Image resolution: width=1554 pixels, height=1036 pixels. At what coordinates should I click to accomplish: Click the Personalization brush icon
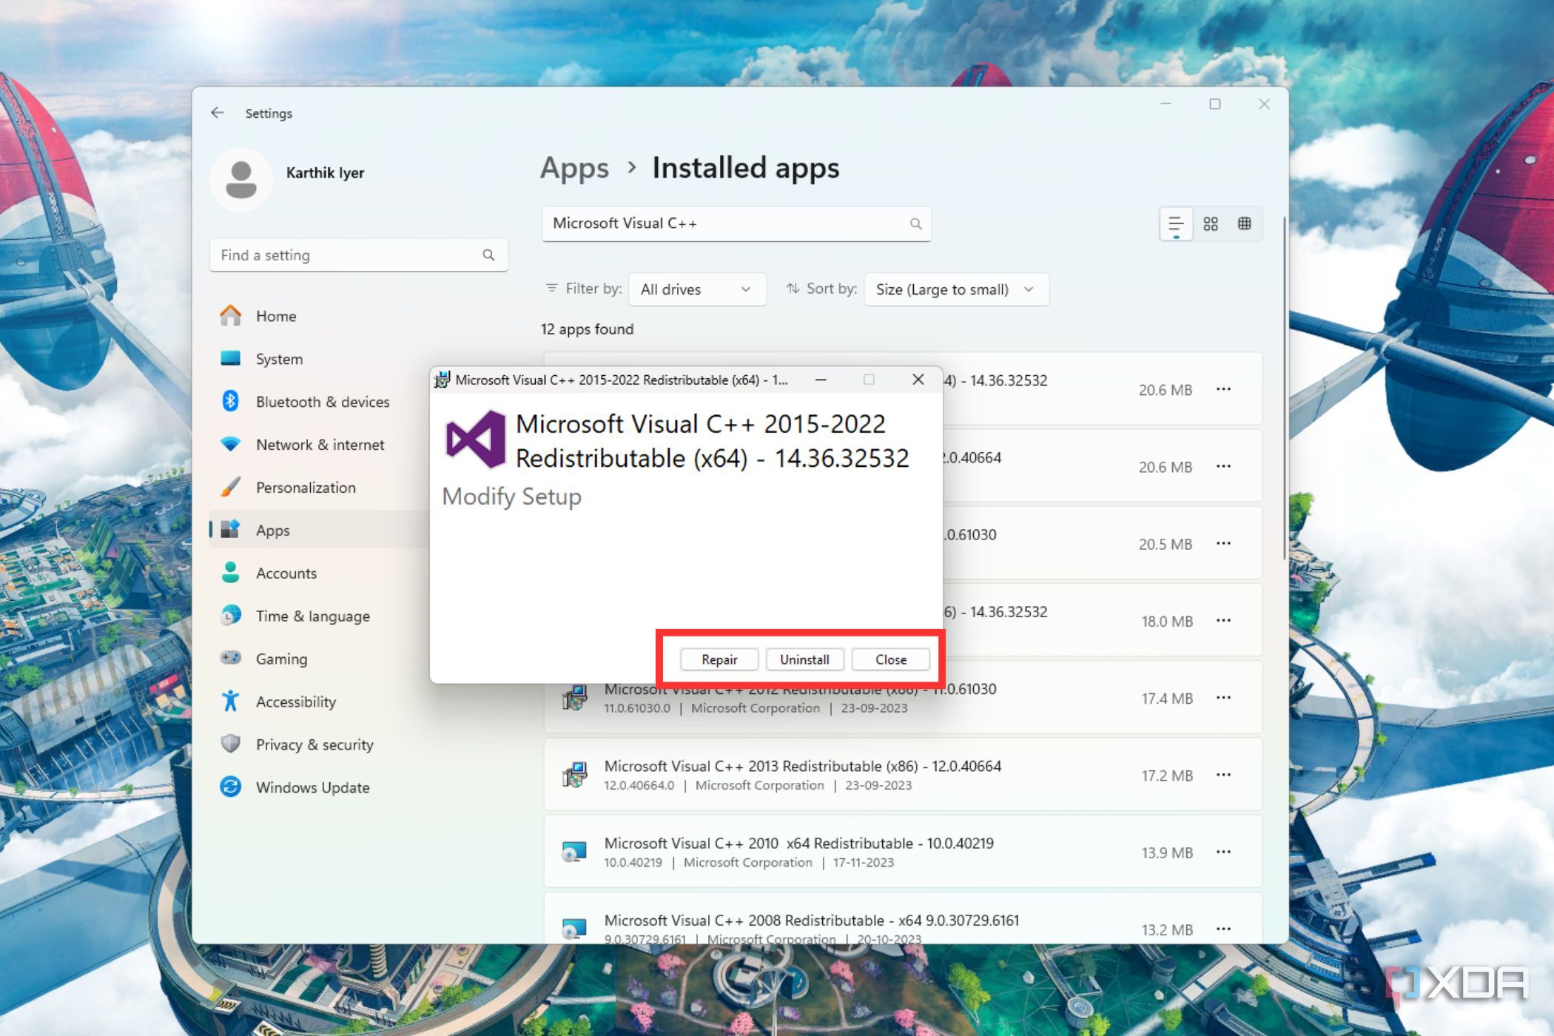tap(230, 487)
